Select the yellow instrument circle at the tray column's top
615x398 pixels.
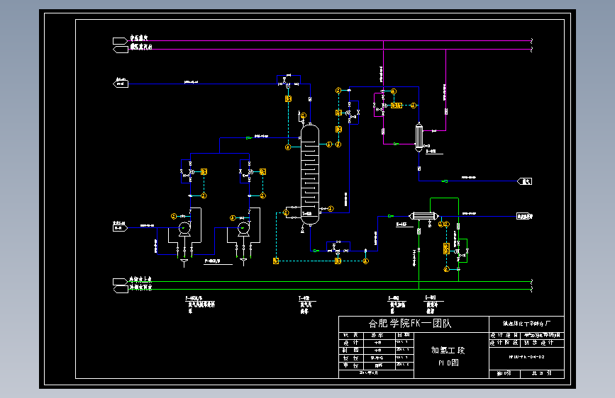(303, 115)
